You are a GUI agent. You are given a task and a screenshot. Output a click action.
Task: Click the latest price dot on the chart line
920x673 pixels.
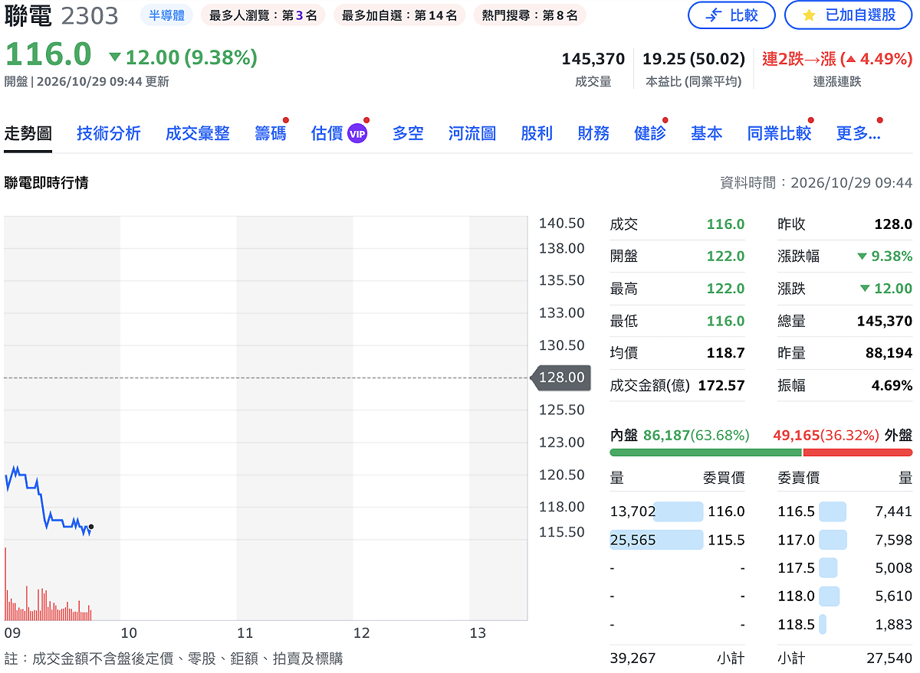coord(91,527)
